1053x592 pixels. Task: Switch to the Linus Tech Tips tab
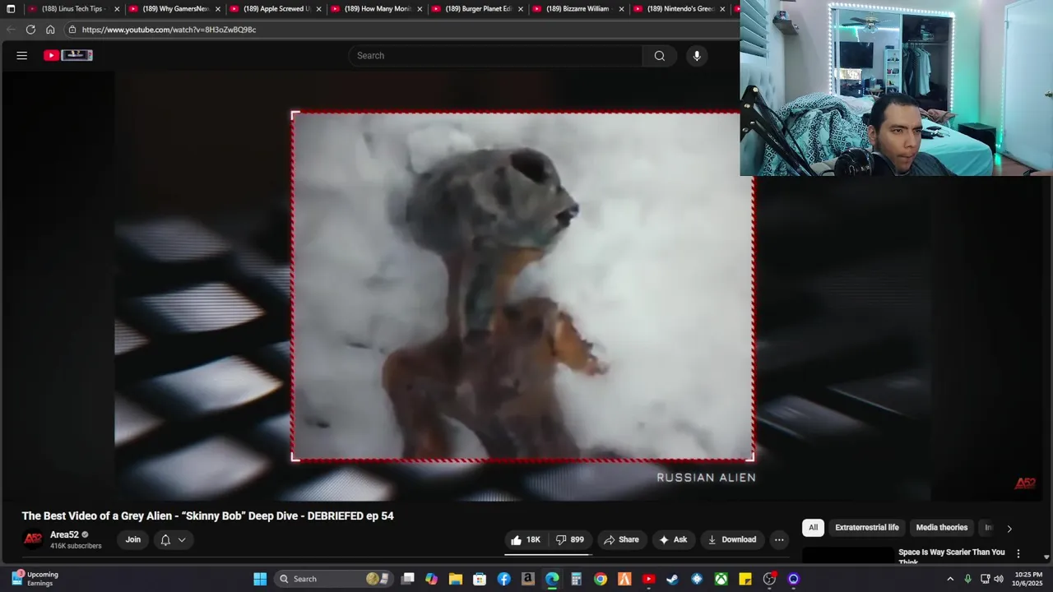tap(73, 9)
